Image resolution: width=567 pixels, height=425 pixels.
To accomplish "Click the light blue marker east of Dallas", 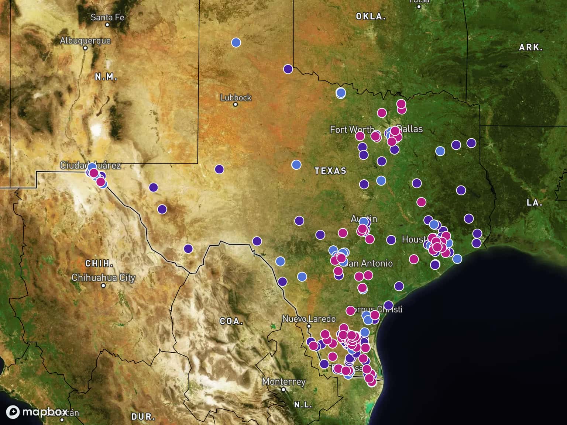I will pos(440,151).
